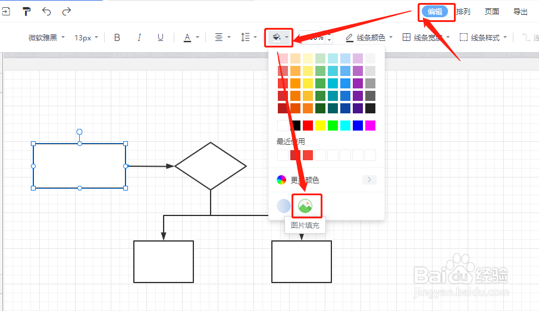Switch to the 排列 tab
539x311 pixels.
point(463,12)
